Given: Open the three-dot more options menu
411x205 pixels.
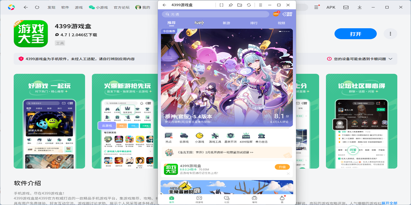Looking at the screenshot, I should tap(390, 34).
